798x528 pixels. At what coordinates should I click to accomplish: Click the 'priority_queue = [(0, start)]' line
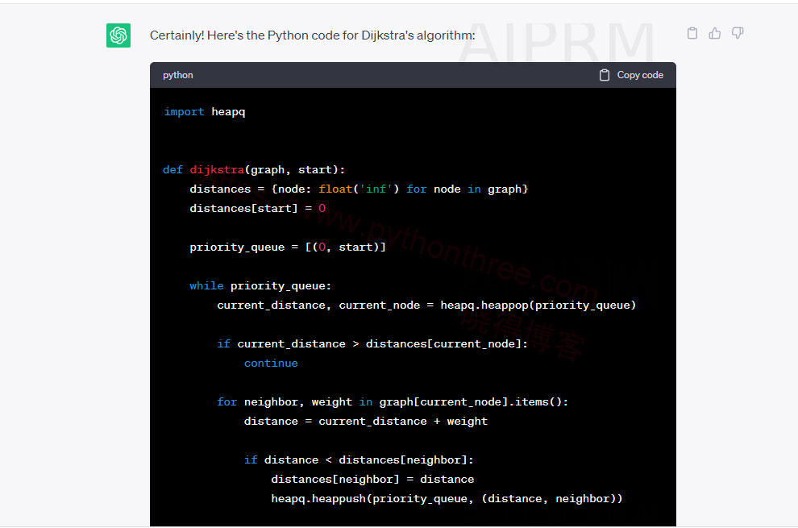point(288,247)
